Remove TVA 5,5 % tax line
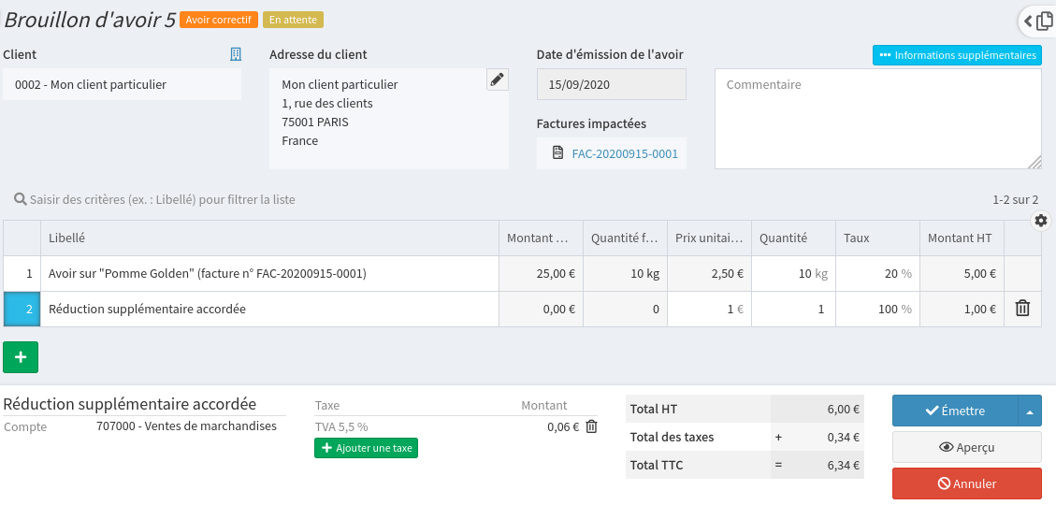Image resolution: width=1056 pixels, height=505 pixels. point(591,426)
